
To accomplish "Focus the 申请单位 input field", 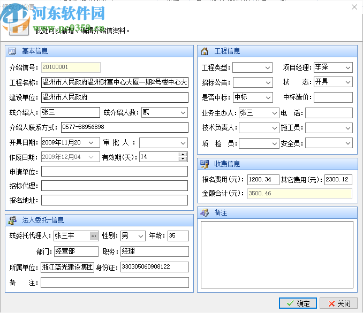I will pos(115,171).
